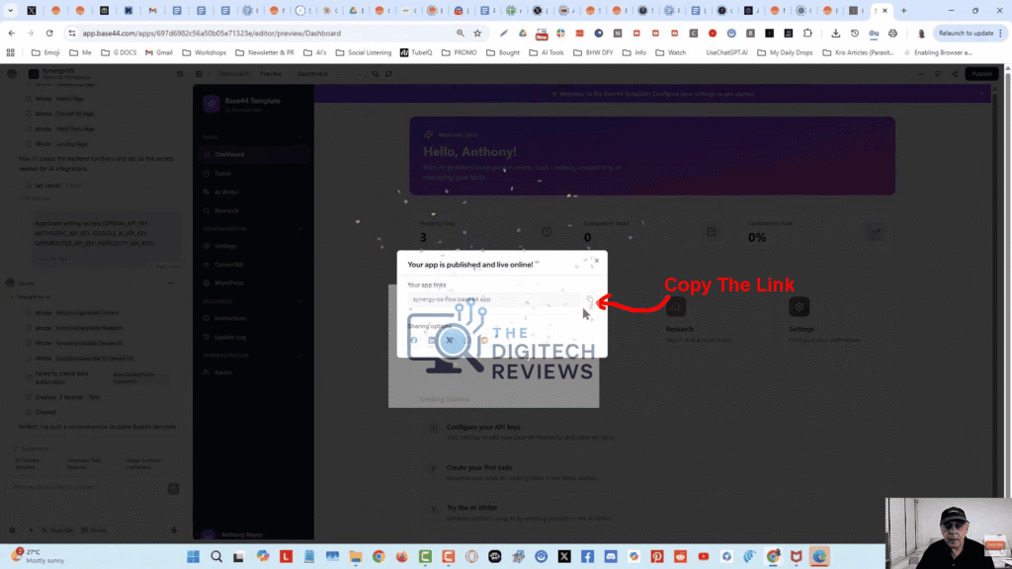Viewport: 1012px width, 569px height.
Task: Switch to Discuss mode
Action: click(93, 530)
